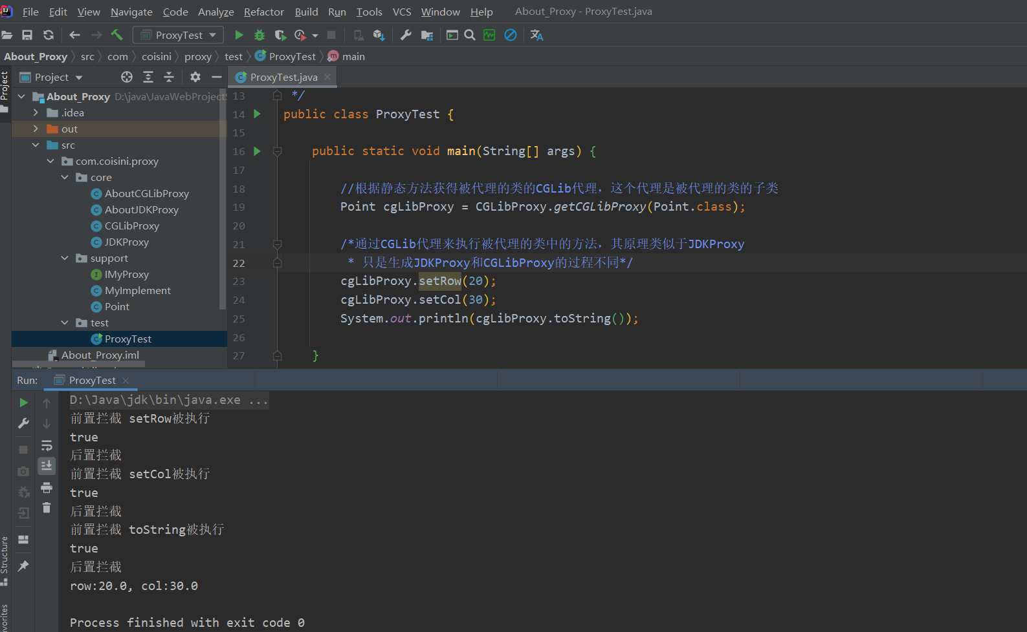1027x632 pixels.
Task: Open the profiler run dropdown arrow
Action: click(315, 36)
